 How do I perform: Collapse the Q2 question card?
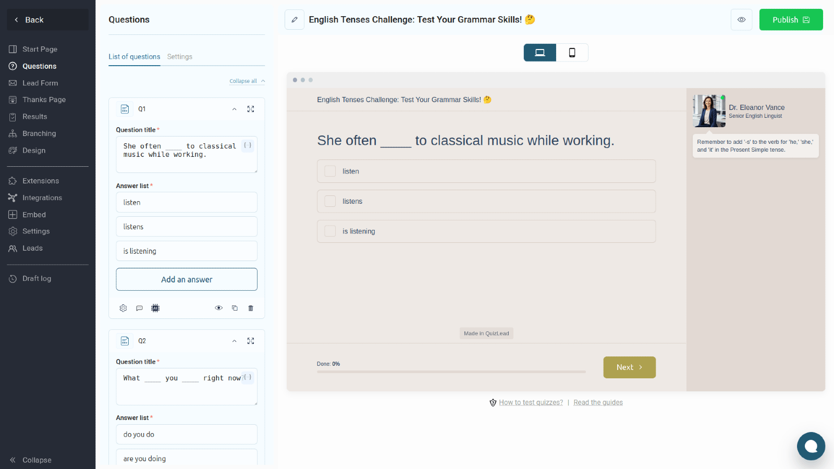pyautogui.click(x=235, y=341)
